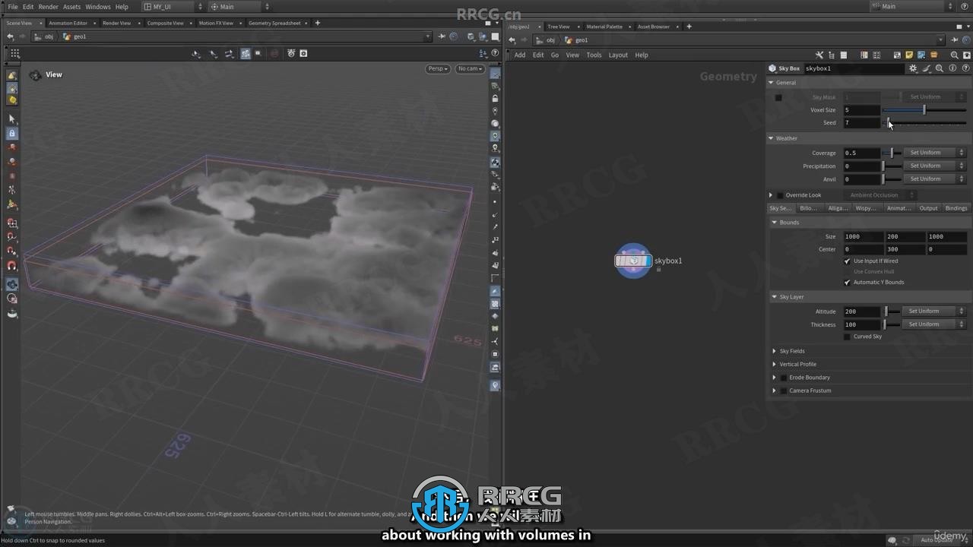Image resolution: width=973 pixels, height=547 pixels.
Task: Go back in network editor path history
Action: tap(512, 40)
